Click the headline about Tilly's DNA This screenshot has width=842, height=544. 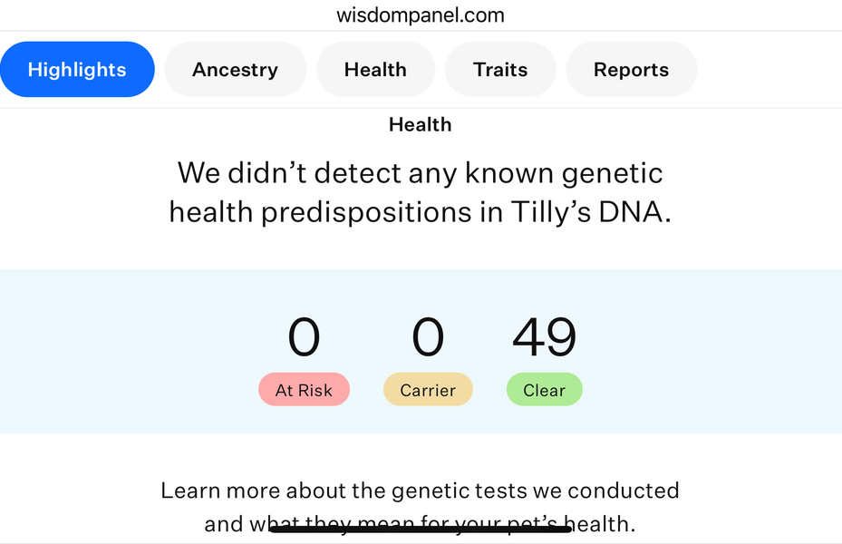pyautogui.click(x=420, y=191)
